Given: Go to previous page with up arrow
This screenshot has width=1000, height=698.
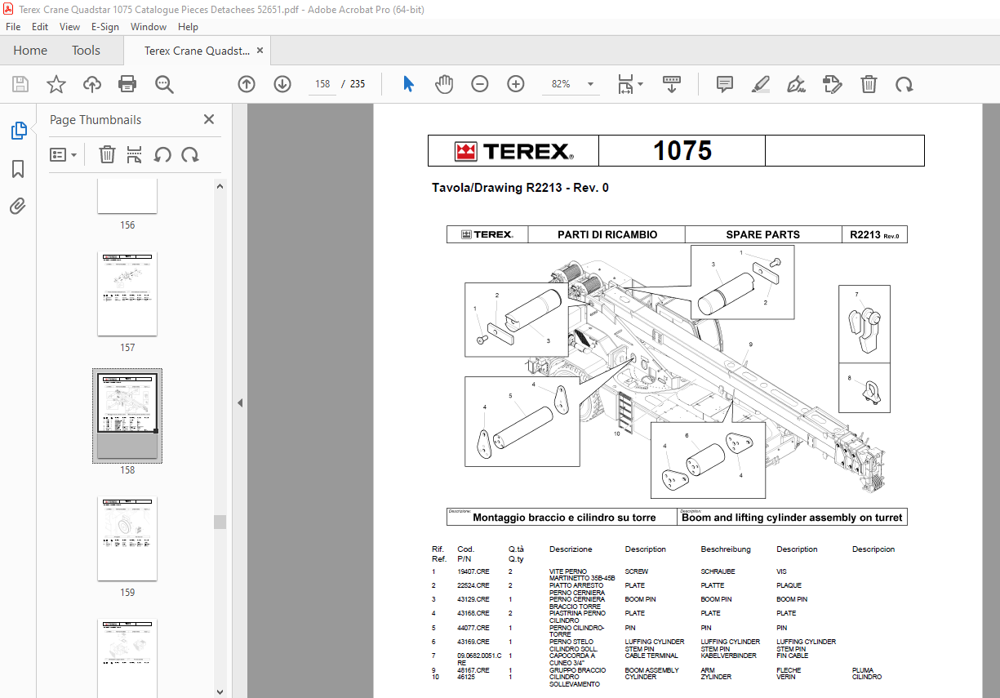Looking at the screenshot, I should pos(247,84).
